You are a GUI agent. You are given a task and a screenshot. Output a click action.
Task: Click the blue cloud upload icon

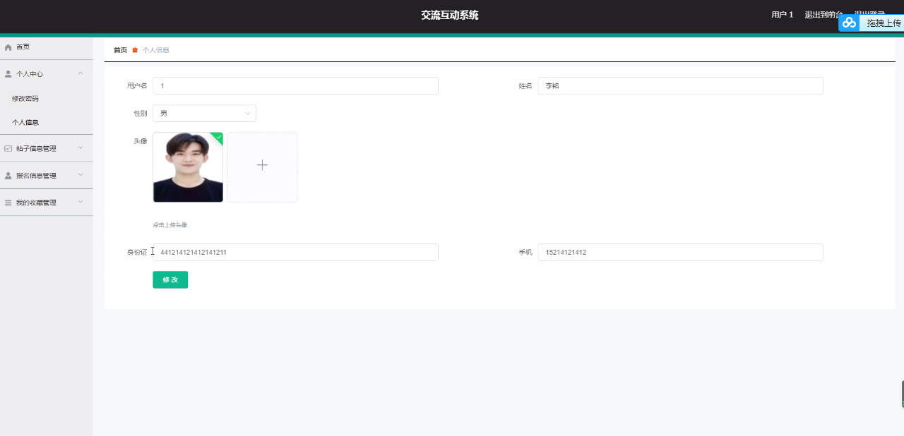(849, 23)
